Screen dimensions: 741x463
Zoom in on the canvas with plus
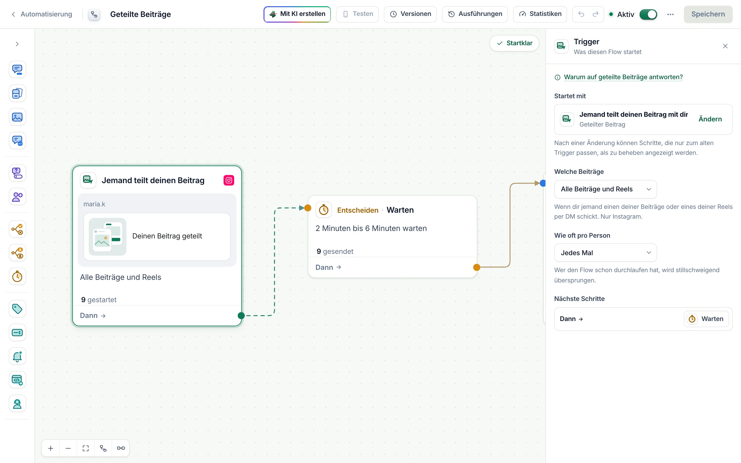[51, 448]
